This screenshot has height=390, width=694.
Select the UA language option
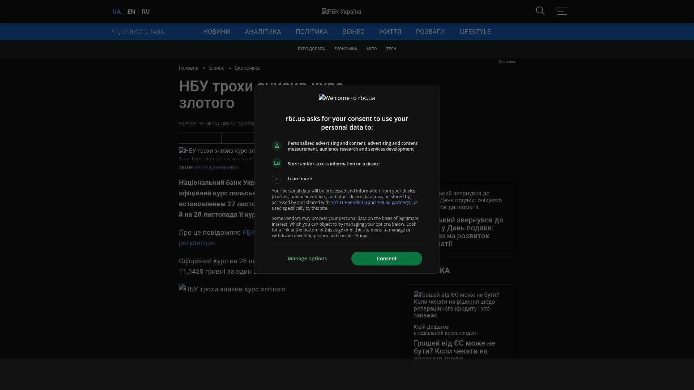pyautogui.click(x=116, y=12)
